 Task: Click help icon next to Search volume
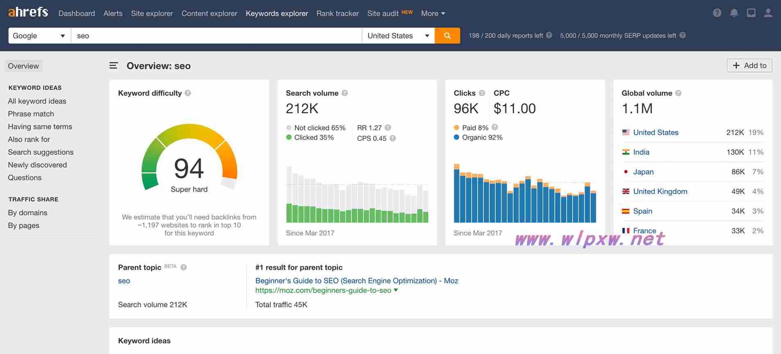345,93
